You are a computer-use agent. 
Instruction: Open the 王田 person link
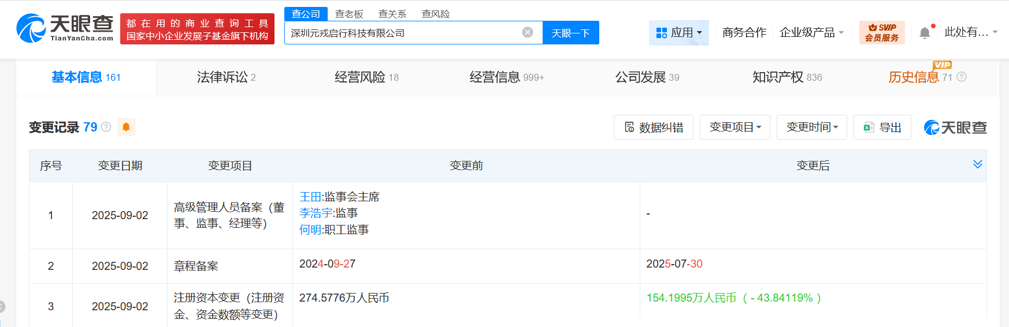tap(310, 197)
